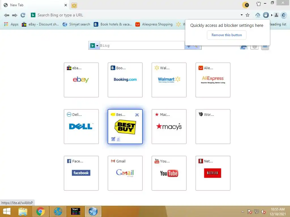290x217 pixels.
Task: Open the AliExpress speed dial tile
Action: [213, 80]
